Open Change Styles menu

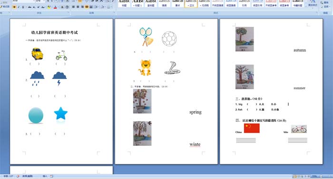313,4
